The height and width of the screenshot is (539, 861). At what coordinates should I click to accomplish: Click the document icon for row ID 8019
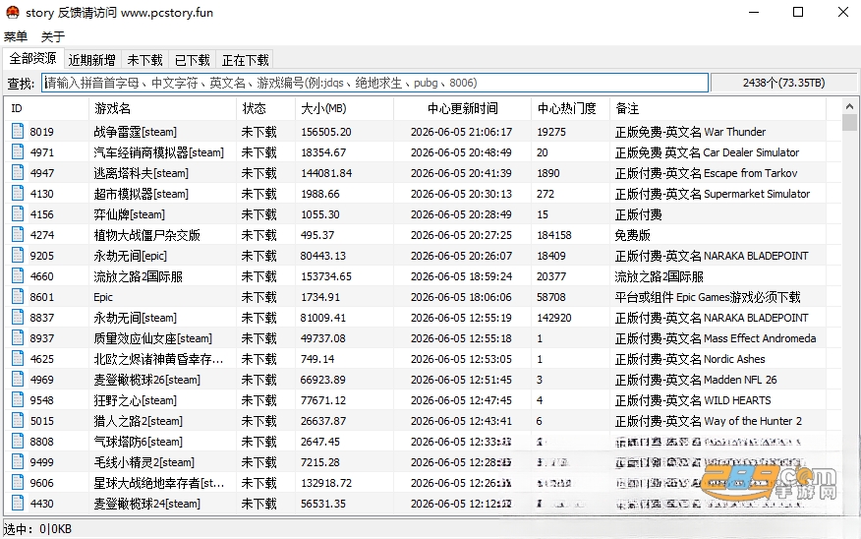pyautogui.click(x=18, y=132)
